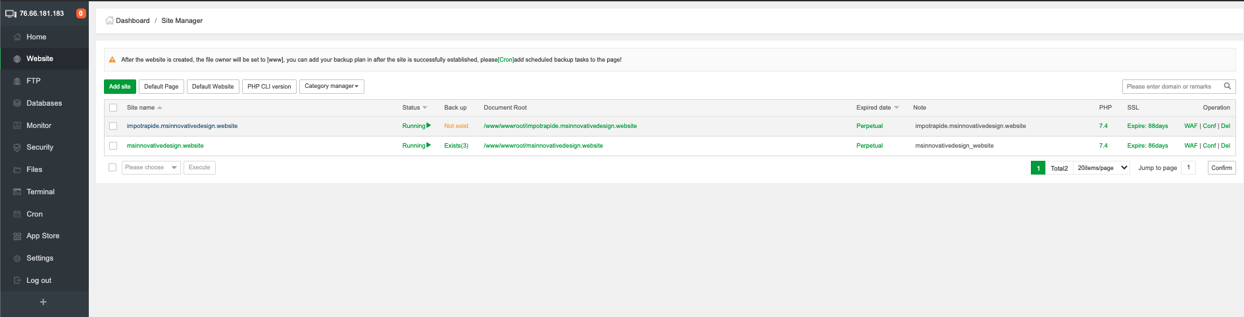Toggle the checkbox beside Please choose
Viewport: 1244px width, 317px height.
click(112, 167)
